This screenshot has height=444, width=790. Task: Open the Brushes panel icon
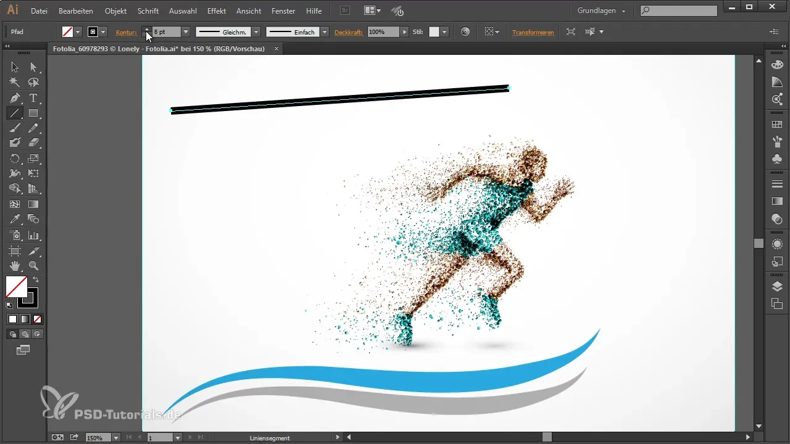click(777, 142)
